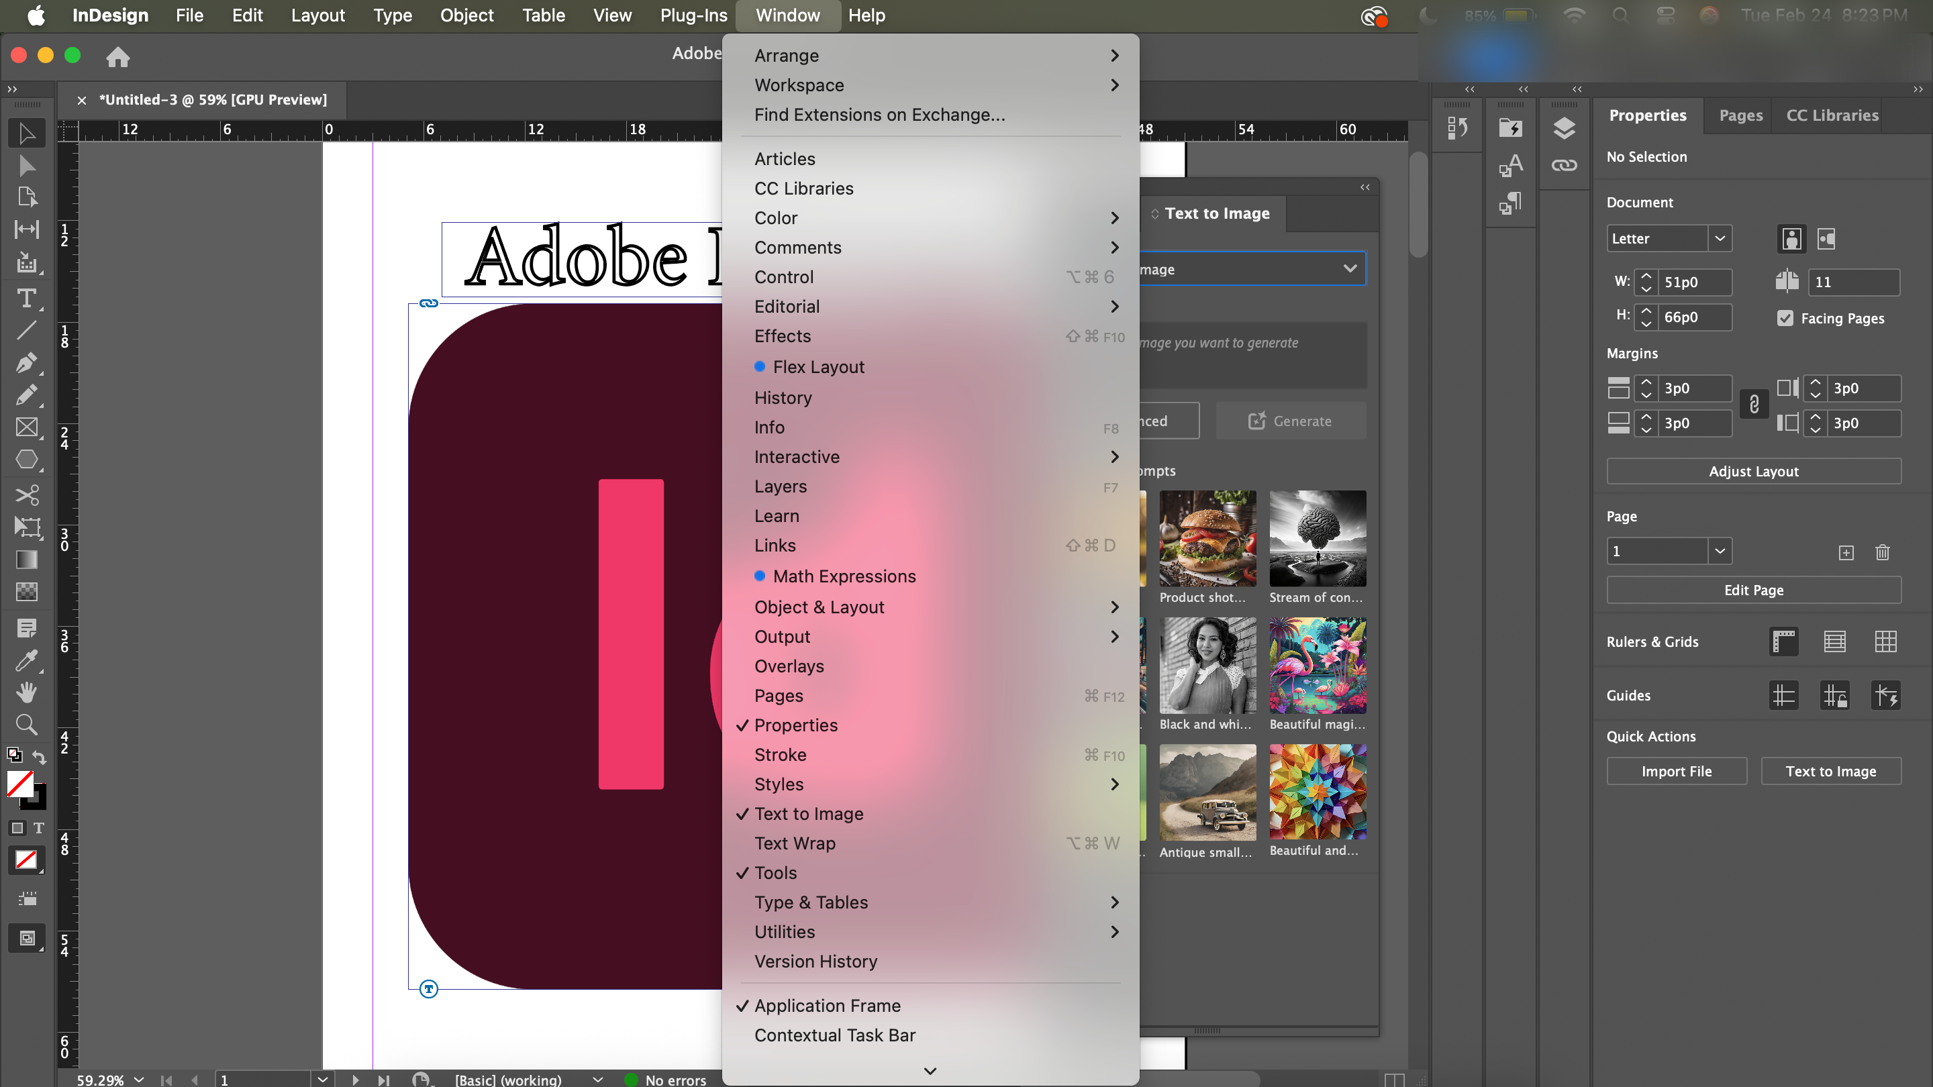Click the Home icon
This screenshot has width=1933, height=1087.
coord(118,56)
